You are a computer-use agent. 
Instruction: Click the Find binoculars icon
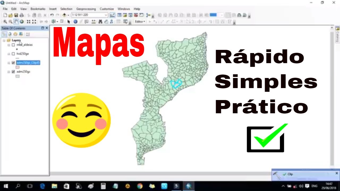100,22
